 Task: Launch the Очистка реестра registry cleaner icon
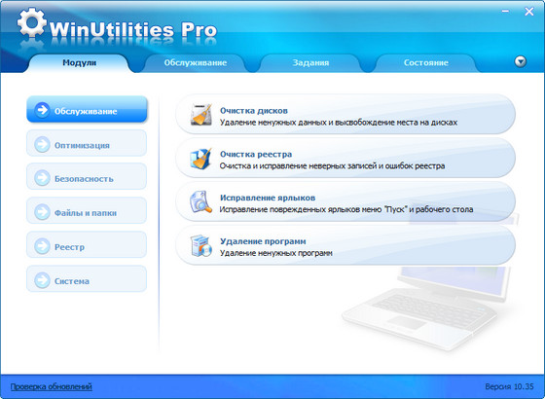(x=200, y=158)
